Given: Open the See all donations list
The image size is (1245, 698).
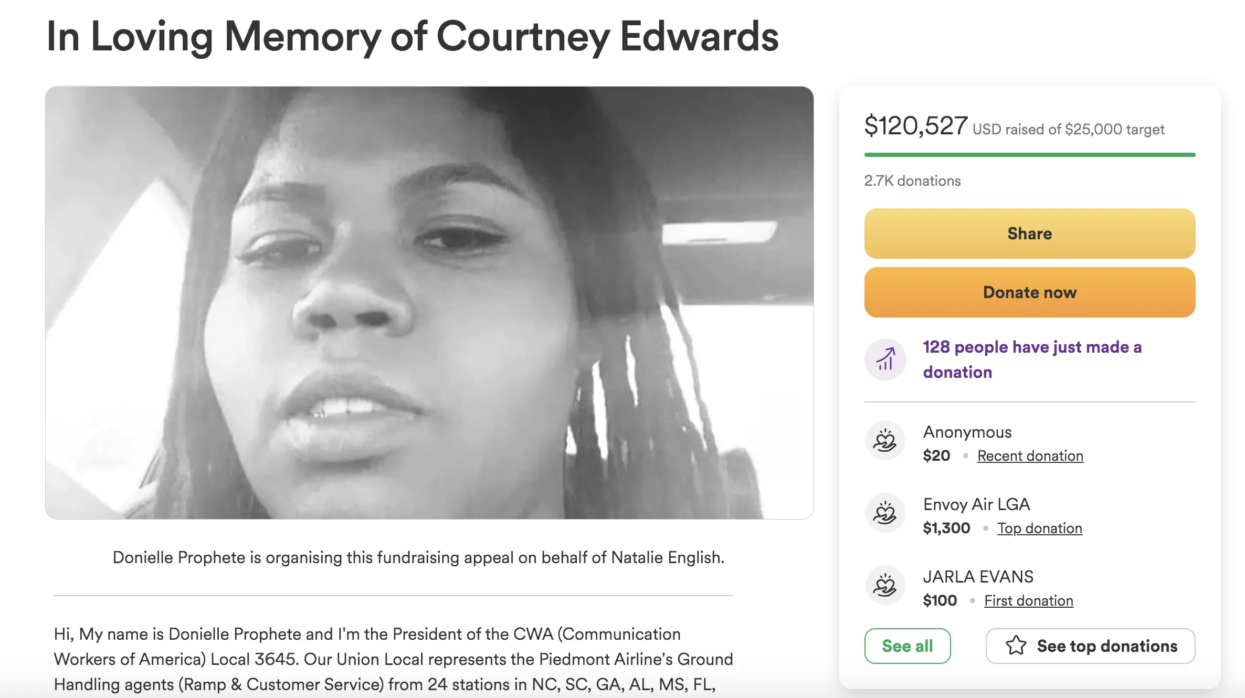Looking at the screenshot, I should 907,646.
